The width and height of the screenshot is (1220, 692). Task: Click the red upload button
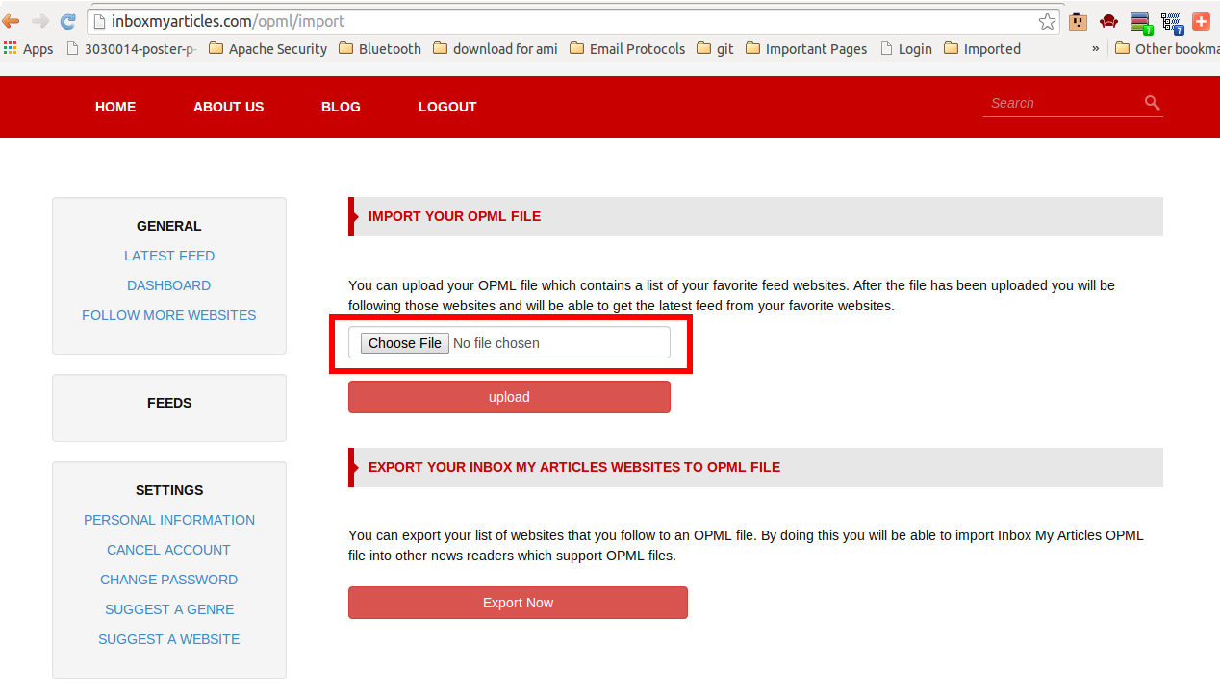click(x=509, y=397)
